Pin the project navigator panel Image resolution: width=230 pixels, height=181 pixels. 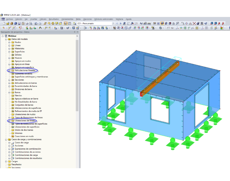pyautogui.click(x=75, y=32)
